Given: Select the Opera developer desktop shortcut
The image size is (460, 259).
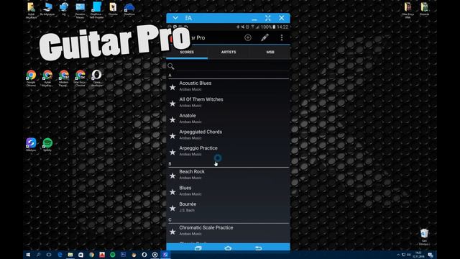Looking at the screenshot, I should [x=96, y=78].
